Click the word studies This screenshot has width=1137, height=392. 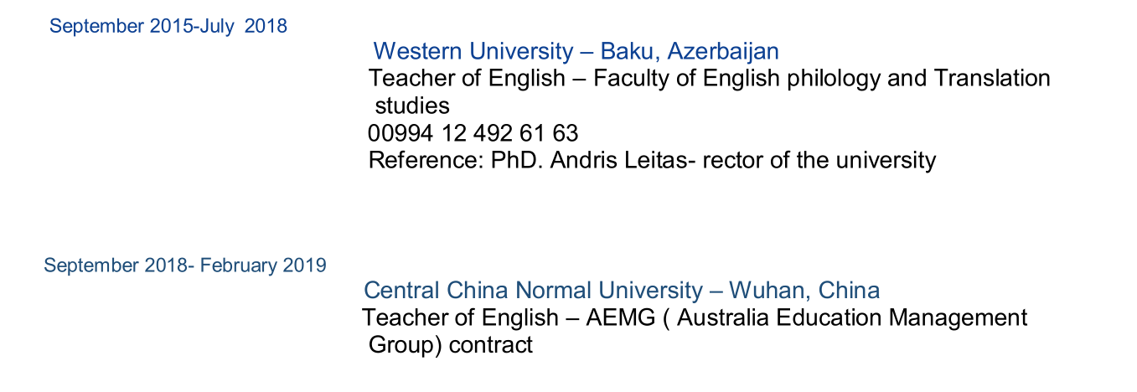pyautogui.click(x=411, y=106)
